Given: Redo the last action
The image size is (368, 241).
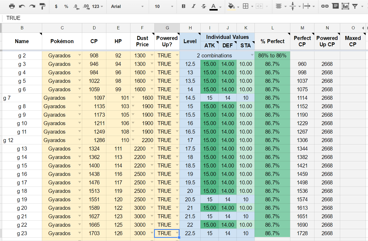Looking at the screenshot, I should click(x=32, y=6).
